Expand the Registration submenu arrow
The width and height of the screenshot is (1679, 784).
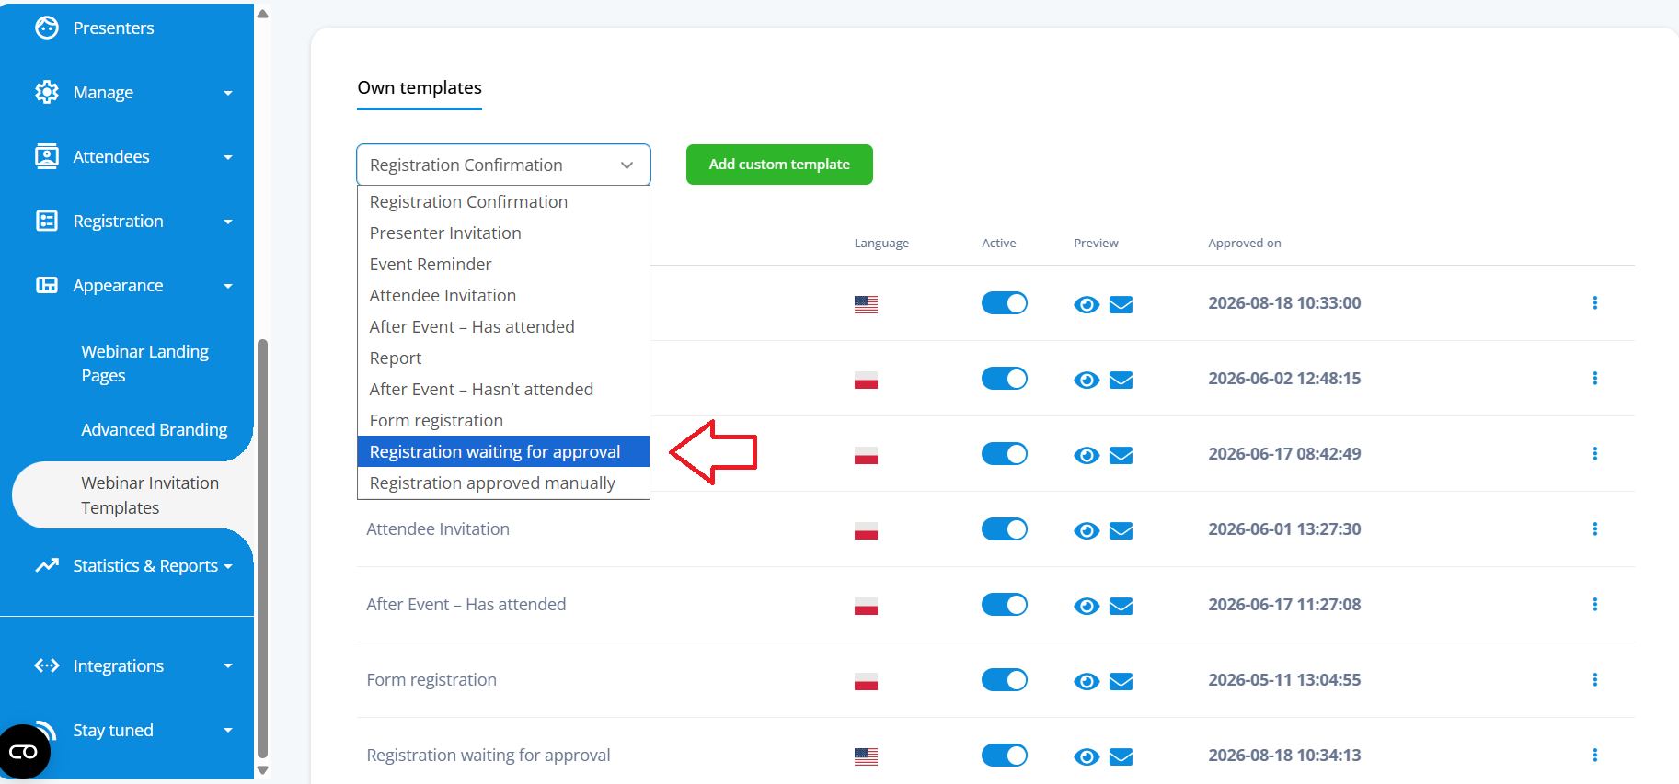coord(228,222)
